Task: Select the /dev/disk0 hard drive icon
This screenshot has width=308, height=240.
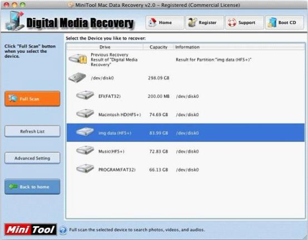Action: [x=77, y=78]
